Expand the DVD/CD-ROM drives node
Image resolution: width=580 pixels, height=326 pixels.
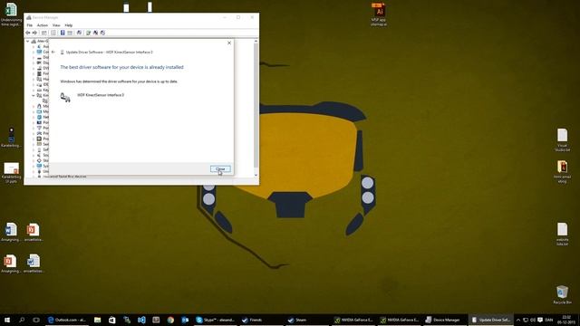coord(34,69)
